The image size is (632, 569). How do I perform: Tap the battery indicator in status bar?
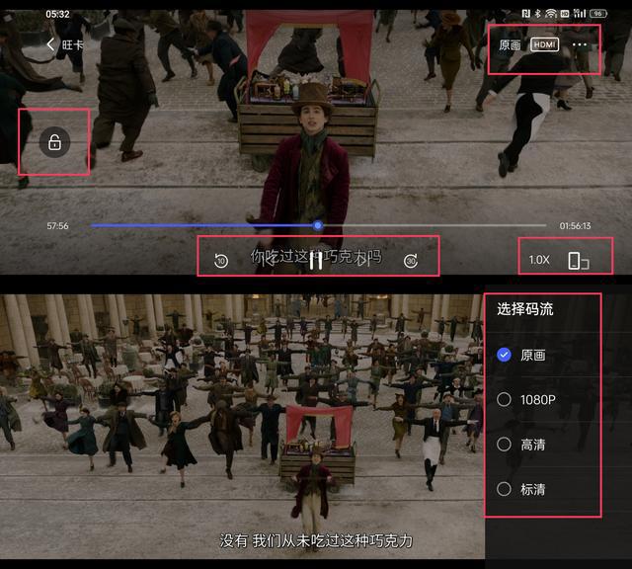(598, 13)
